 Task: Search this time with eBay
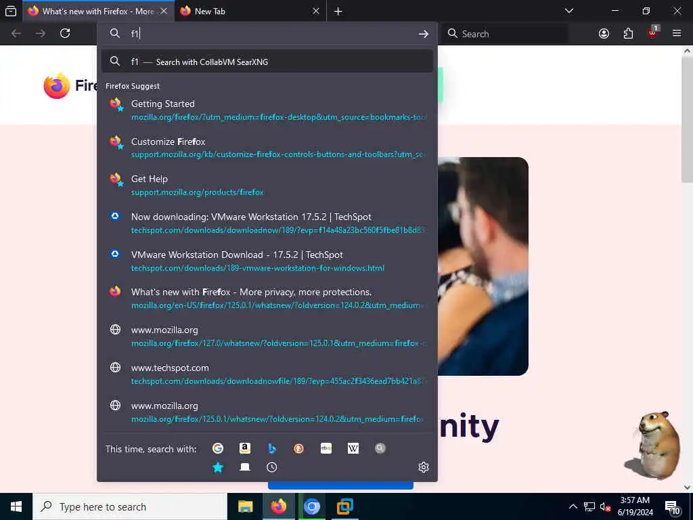(x=326, y=448)
